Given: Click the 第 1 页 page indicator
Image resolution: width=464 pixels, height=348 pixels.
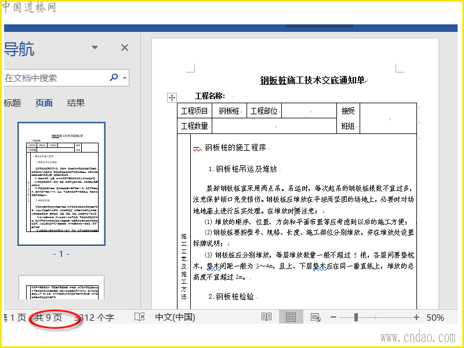Looking at the screenshot, I should (x=15, y=317).
